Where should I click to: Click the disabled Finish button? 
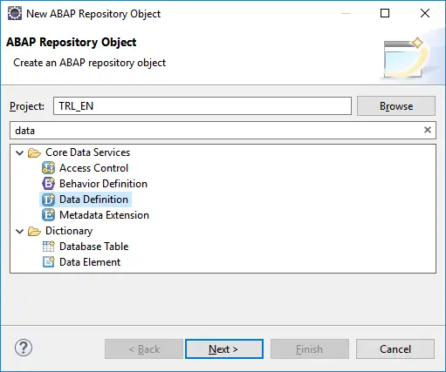(x=310, y=348)
